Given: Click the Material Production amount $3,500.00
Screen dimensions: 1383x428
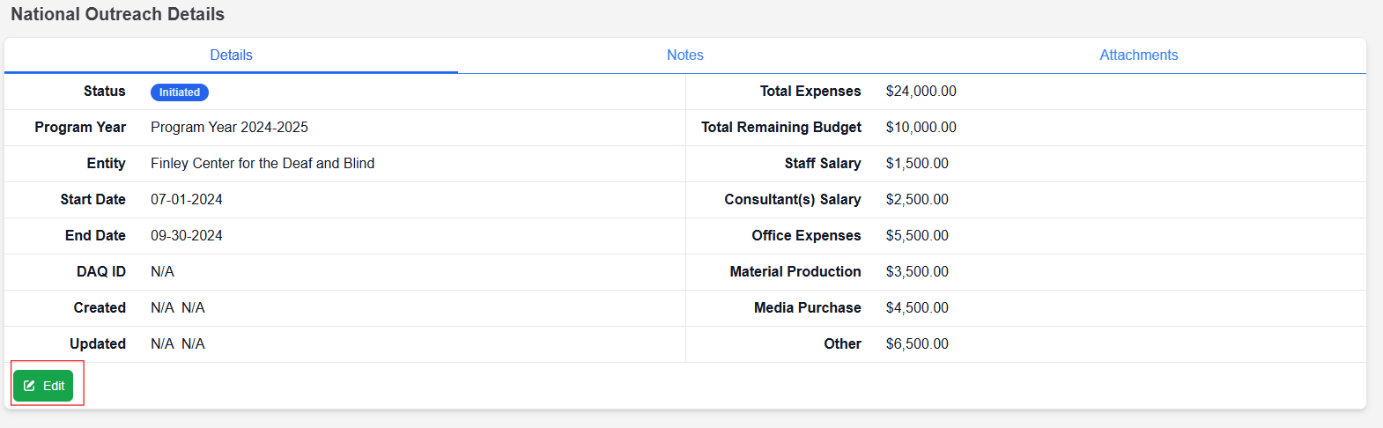Looking at the screenshot, I should [917, 271].
